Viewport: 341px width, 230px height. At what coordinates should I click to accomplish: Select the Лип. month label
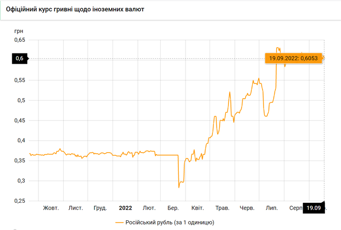tap(271, 208)
